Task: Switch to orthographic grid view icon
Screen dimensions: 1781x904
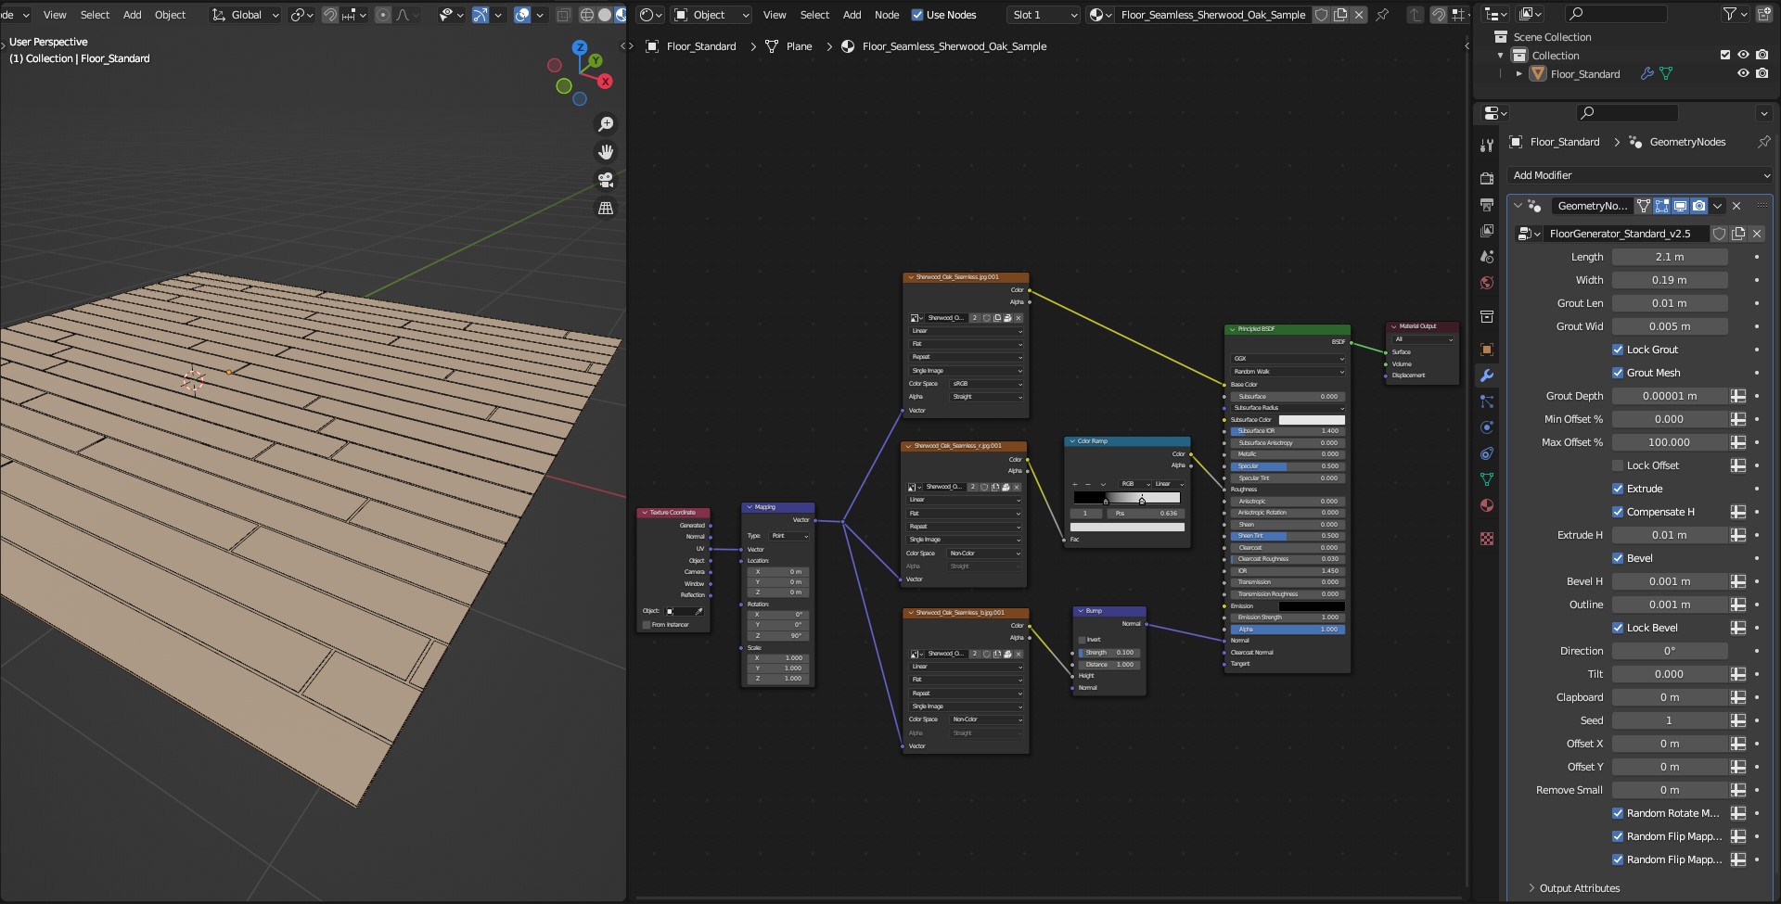Action: coord(606,209)
